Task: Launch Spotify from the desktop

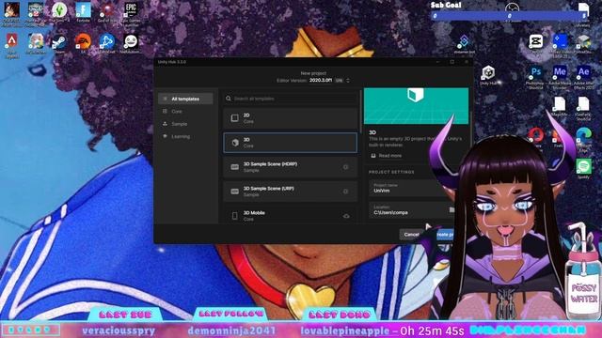Action: click(x=583, y=169)
